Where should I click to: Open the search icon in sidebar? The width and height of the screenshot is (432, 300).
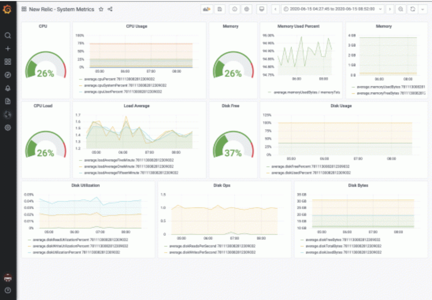[8, 36]
